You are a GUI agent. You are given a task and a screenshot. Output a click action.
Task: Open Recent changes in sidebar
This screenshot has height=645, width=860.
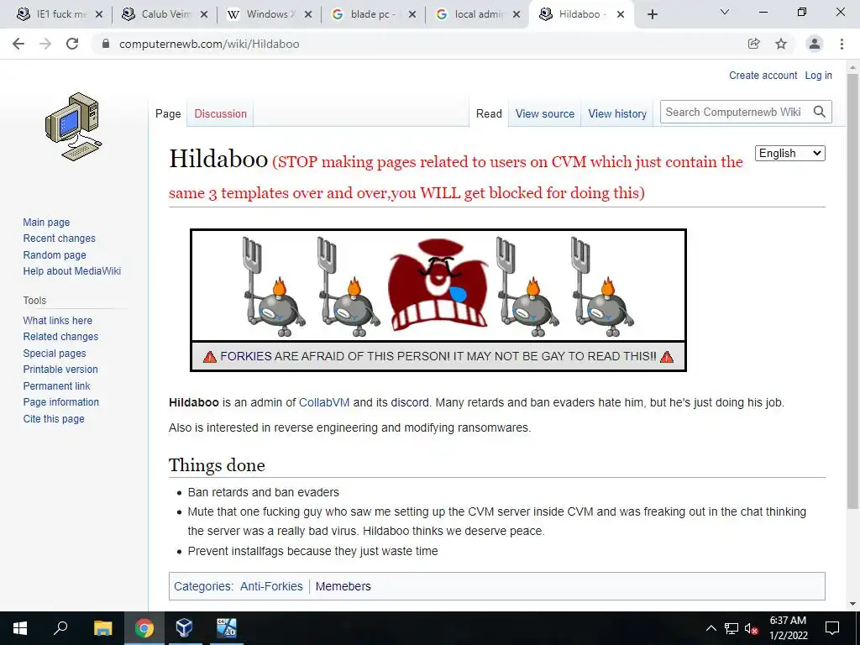60,238
